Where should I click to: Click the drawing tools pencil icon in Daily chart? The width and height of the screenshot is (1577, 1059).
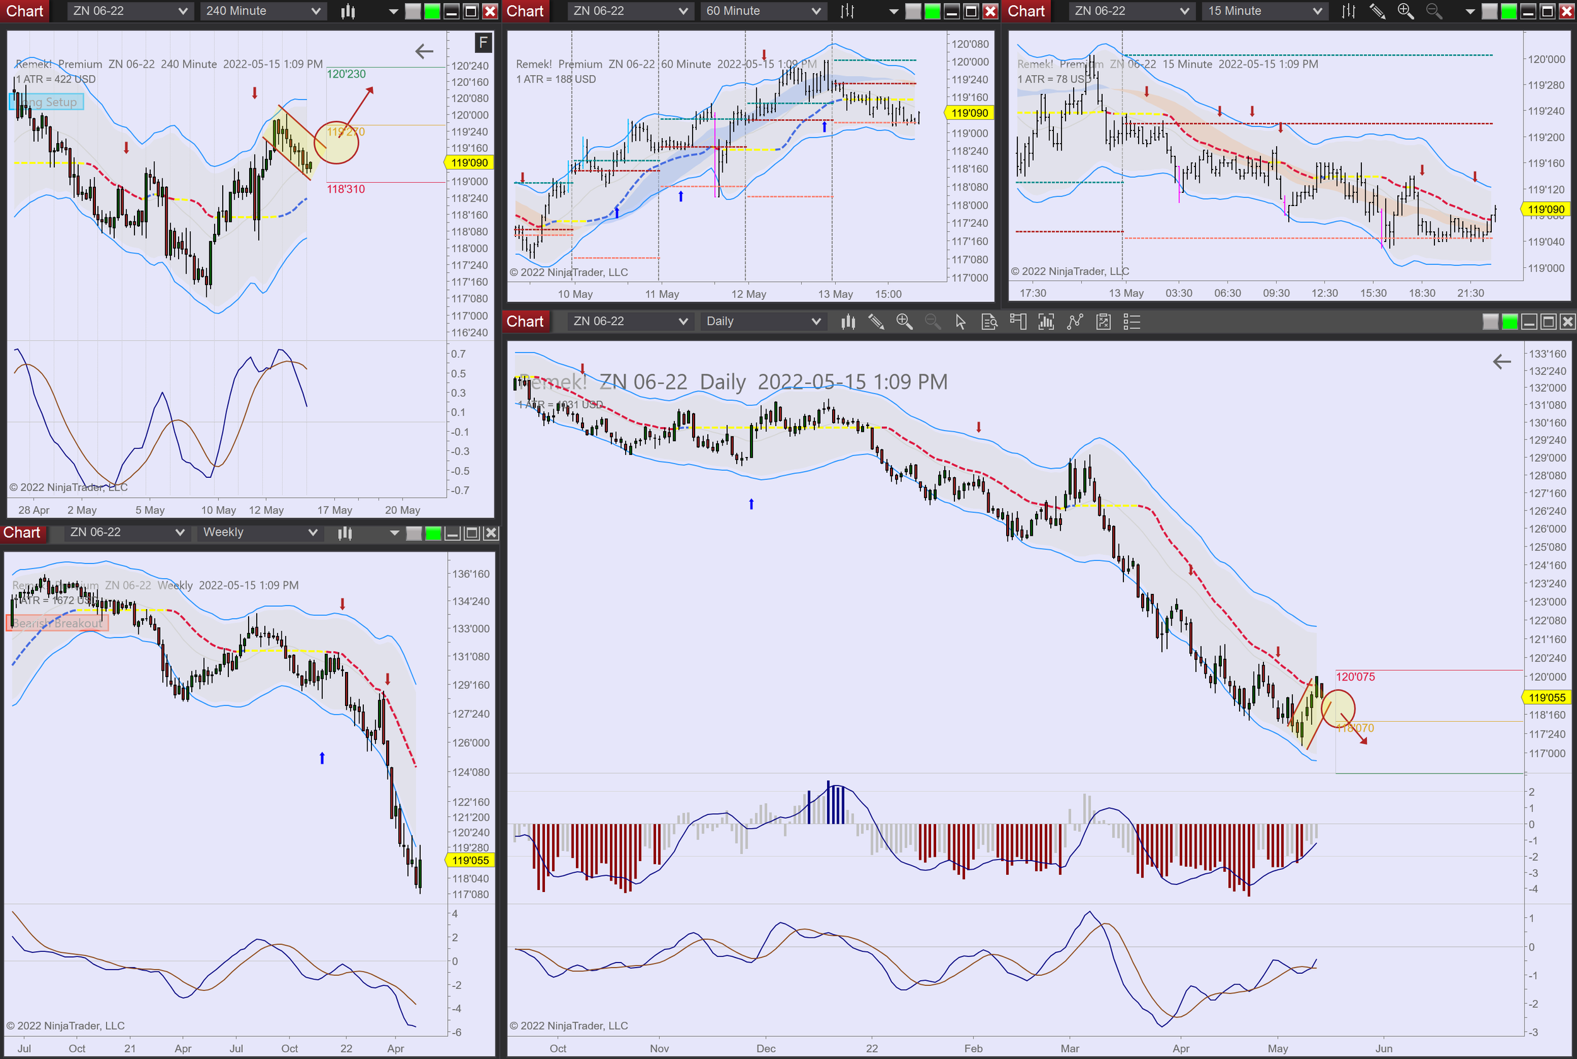coord(876,322)
